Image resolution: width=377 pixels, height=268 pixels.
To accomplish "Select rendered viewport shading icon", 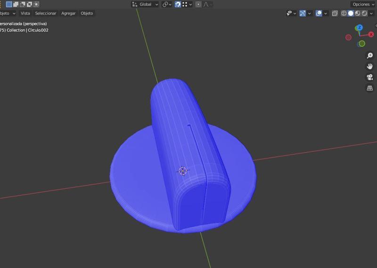I will pos(364,14).
